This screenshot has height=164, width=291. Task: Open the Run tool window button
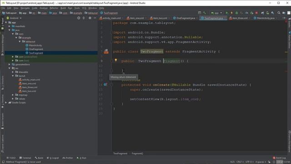[82, 158]
